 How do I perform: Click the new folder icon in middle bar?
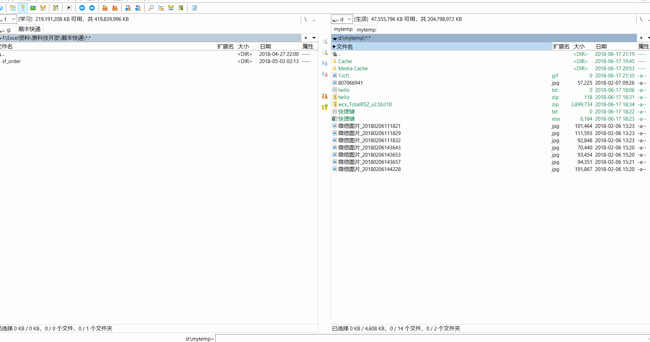point(325,107)
